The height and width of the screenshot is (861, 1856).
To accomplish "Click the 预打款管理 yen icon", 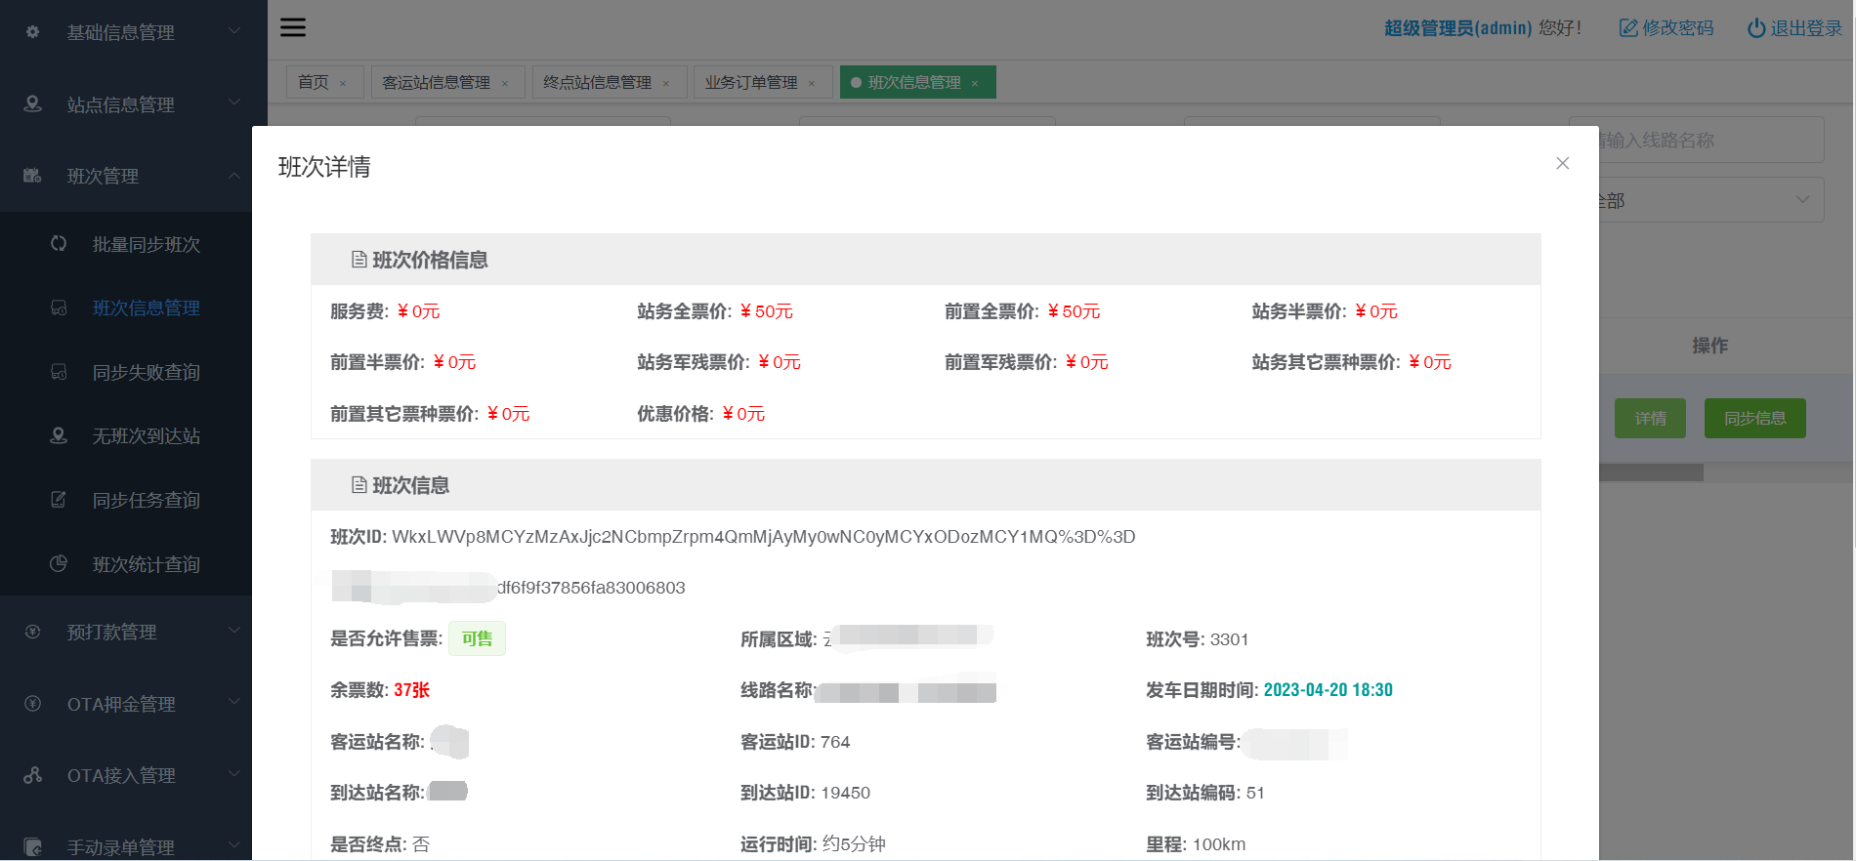I will pyautogui.click(x=32, y=632).
